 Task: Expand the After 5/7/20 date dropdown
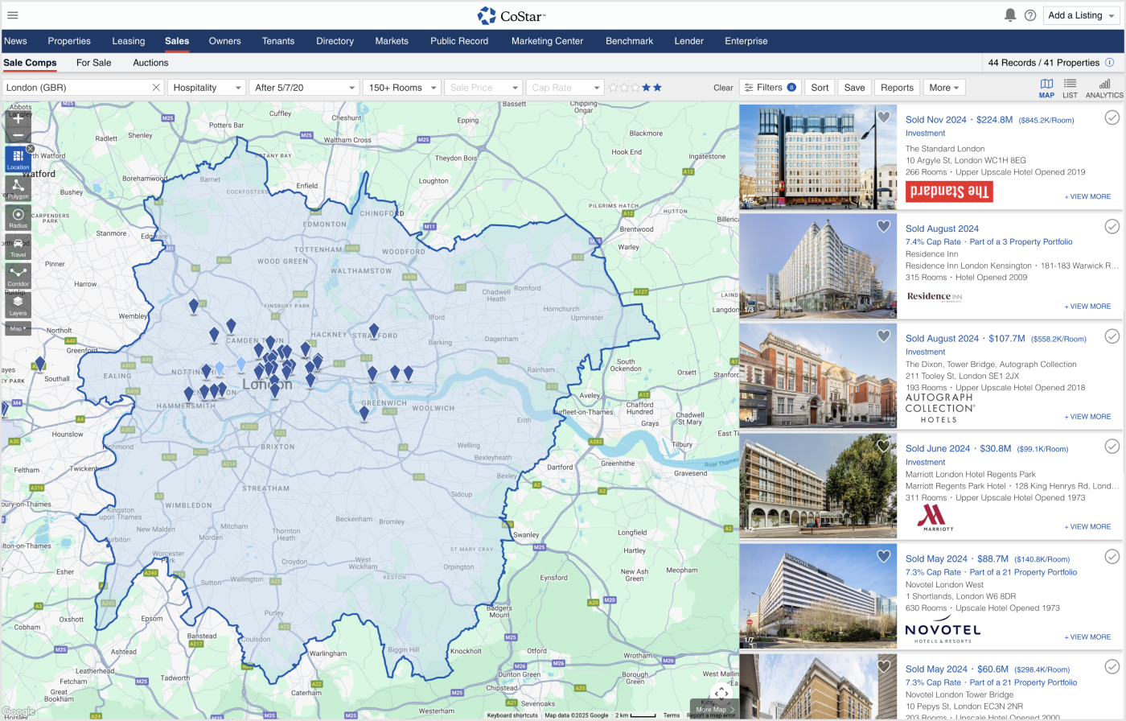click(x=304, y=88)
